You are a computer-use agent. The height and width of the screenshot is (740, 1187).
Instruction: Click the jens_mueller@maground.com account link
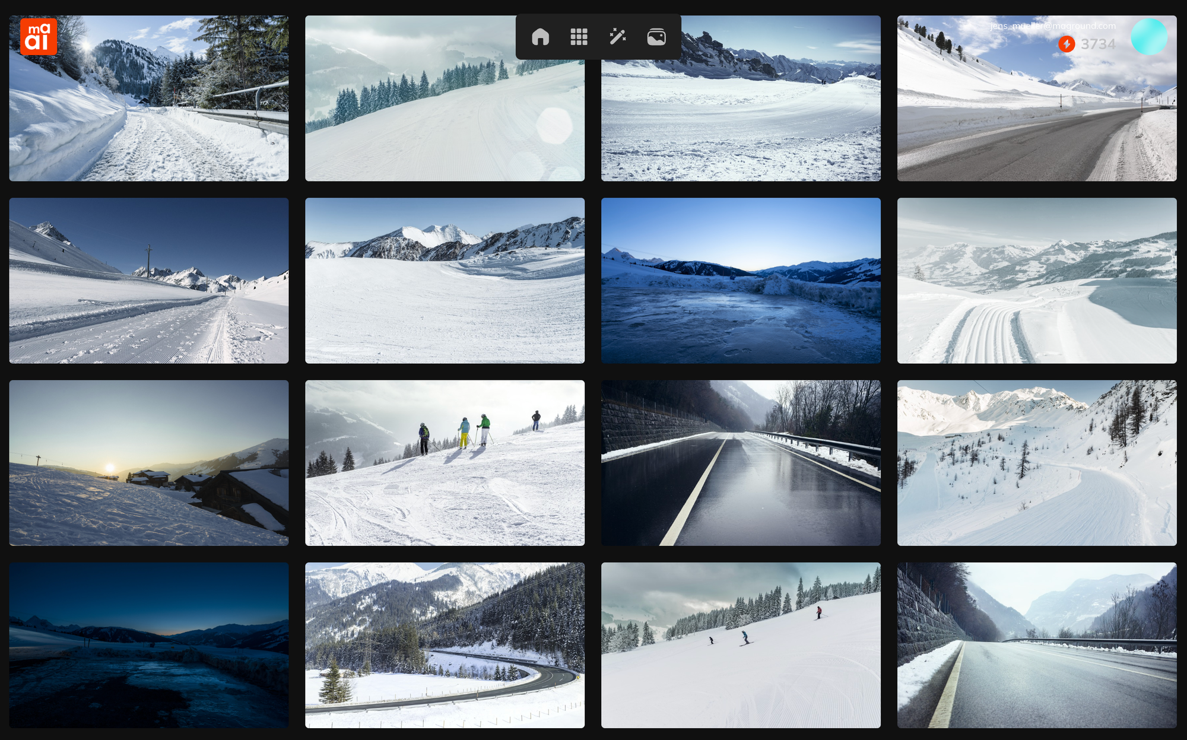(x=1052, y=26)
